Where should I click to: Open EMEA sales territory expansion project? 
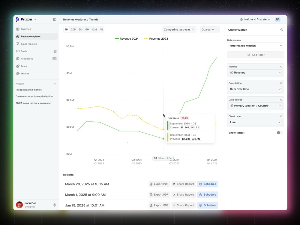coord(34,103)
